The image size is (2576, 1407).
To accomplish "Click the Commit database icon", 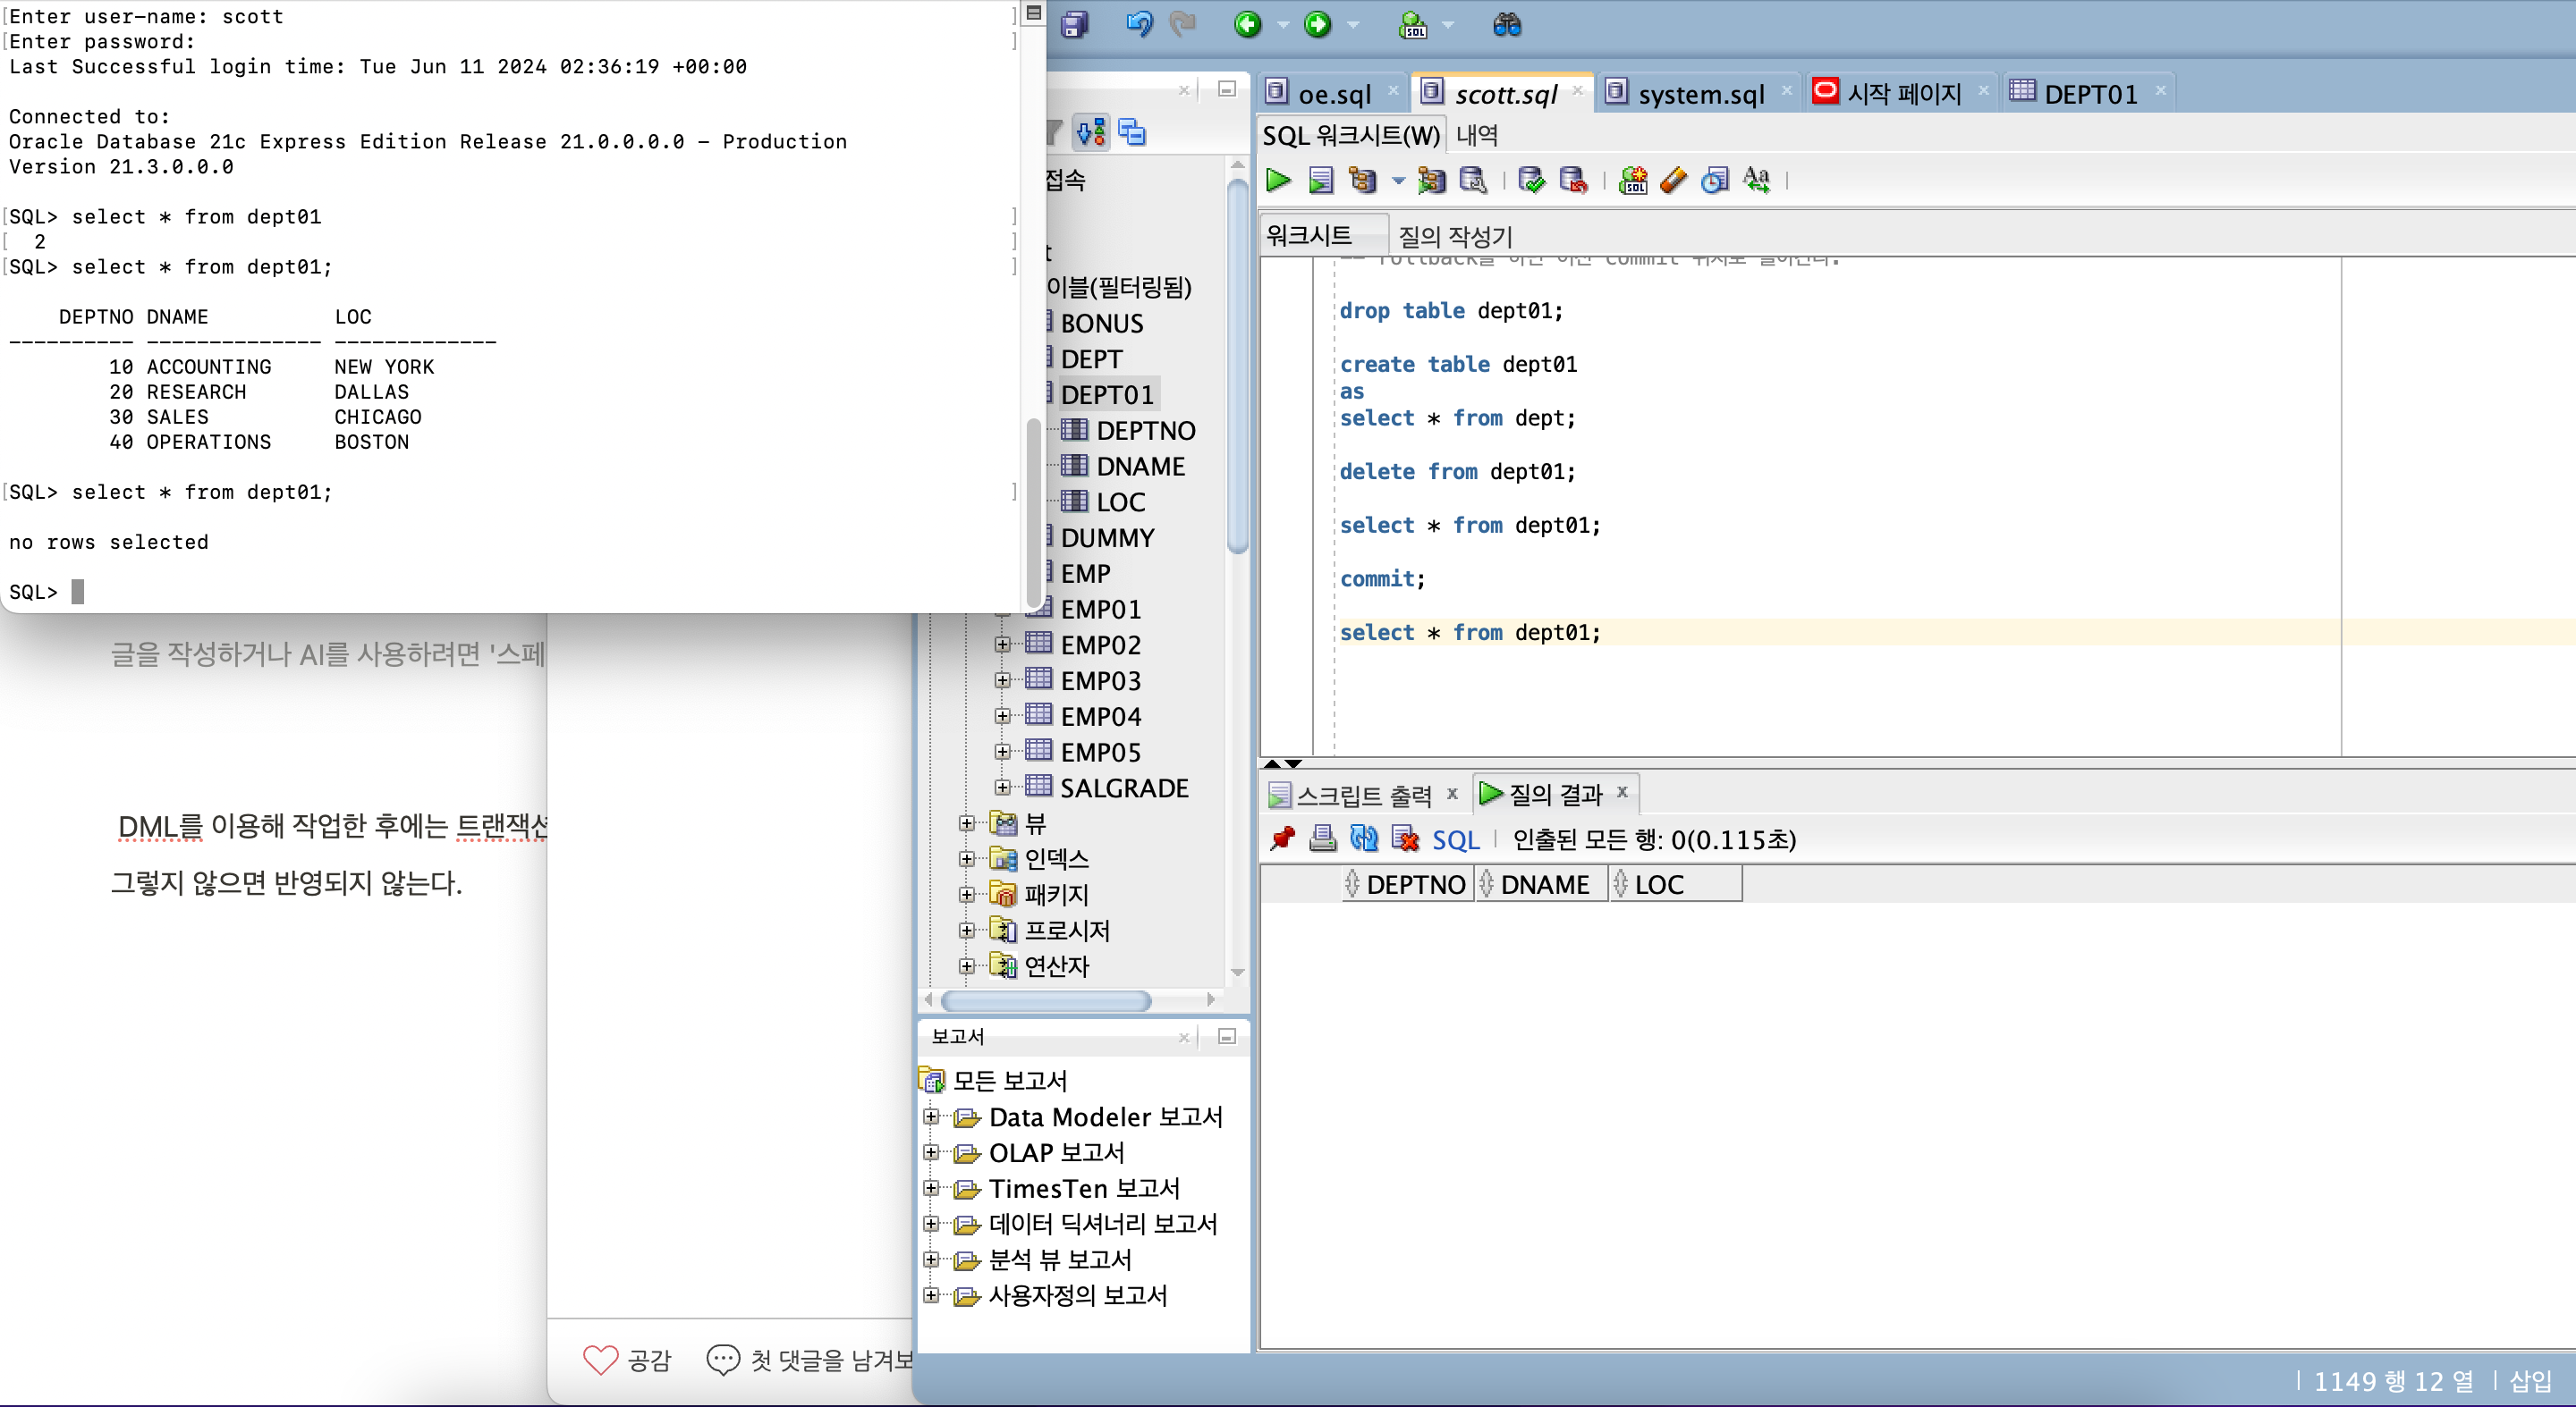I will click(1530, 181).
